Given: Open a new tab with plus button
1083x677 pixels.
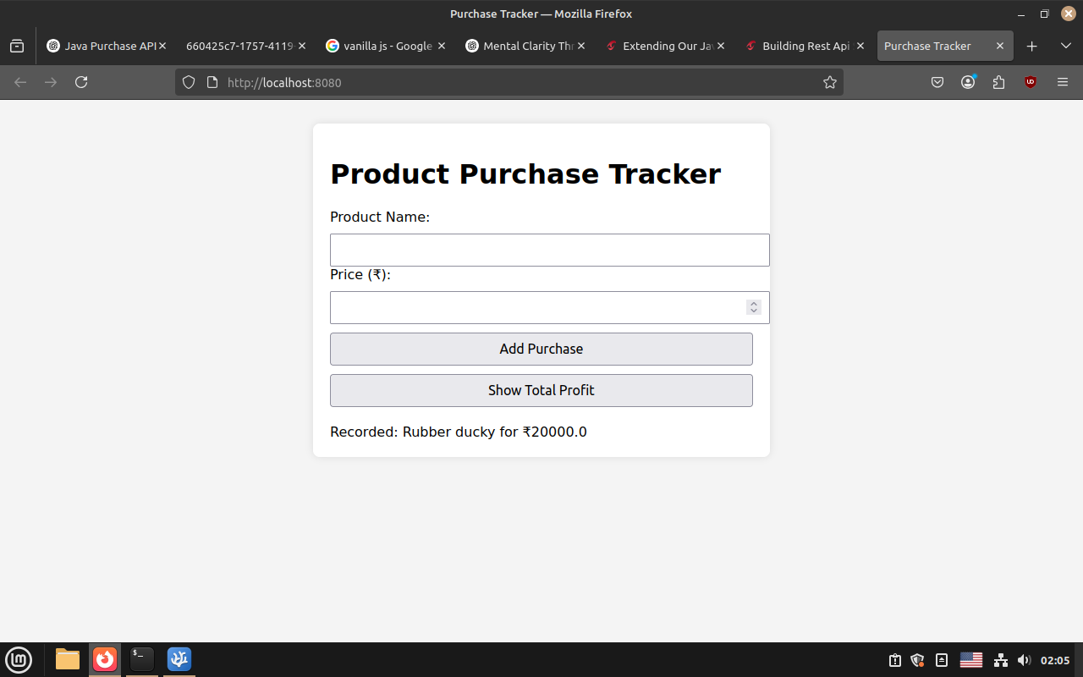Looking at the screenshot, I should (x=1031, y=46).
